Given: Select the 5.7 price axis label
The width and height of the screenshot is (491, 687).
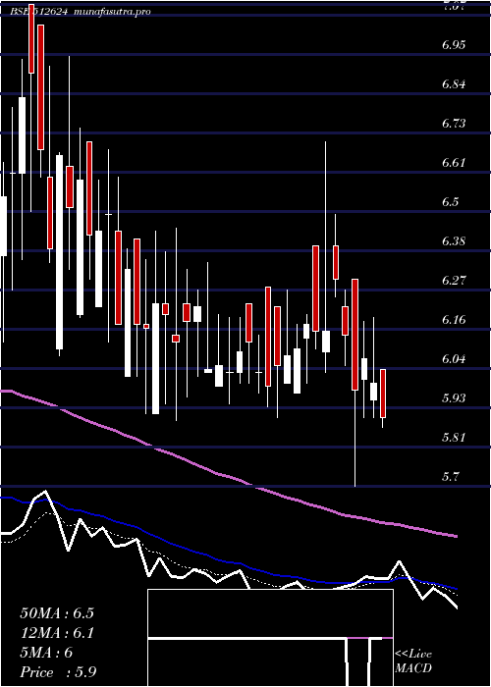Looking at the screenshot, I should (451, 476).
